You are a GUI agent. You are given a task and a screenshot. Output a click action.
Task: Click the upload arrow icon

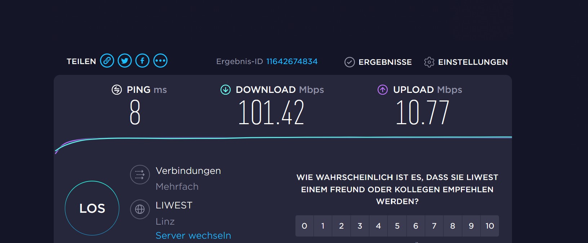pos(383,90)
